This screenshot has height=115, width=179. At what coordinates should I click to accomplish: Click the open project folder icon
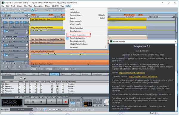6,10
